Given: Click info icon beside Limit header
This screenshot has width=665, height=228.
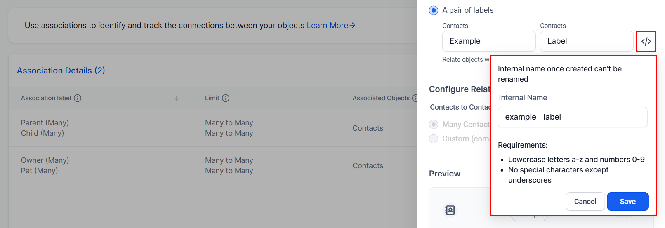Looking at the screenshot, I should pyautogui.click(x=226, y=98).
